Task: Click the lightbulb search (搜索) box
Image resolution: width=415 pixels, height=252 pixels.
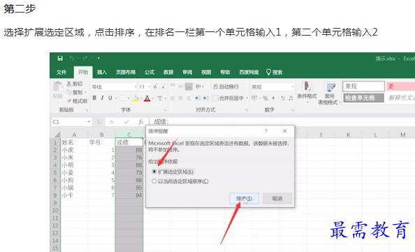Action: tap(274, 72)
